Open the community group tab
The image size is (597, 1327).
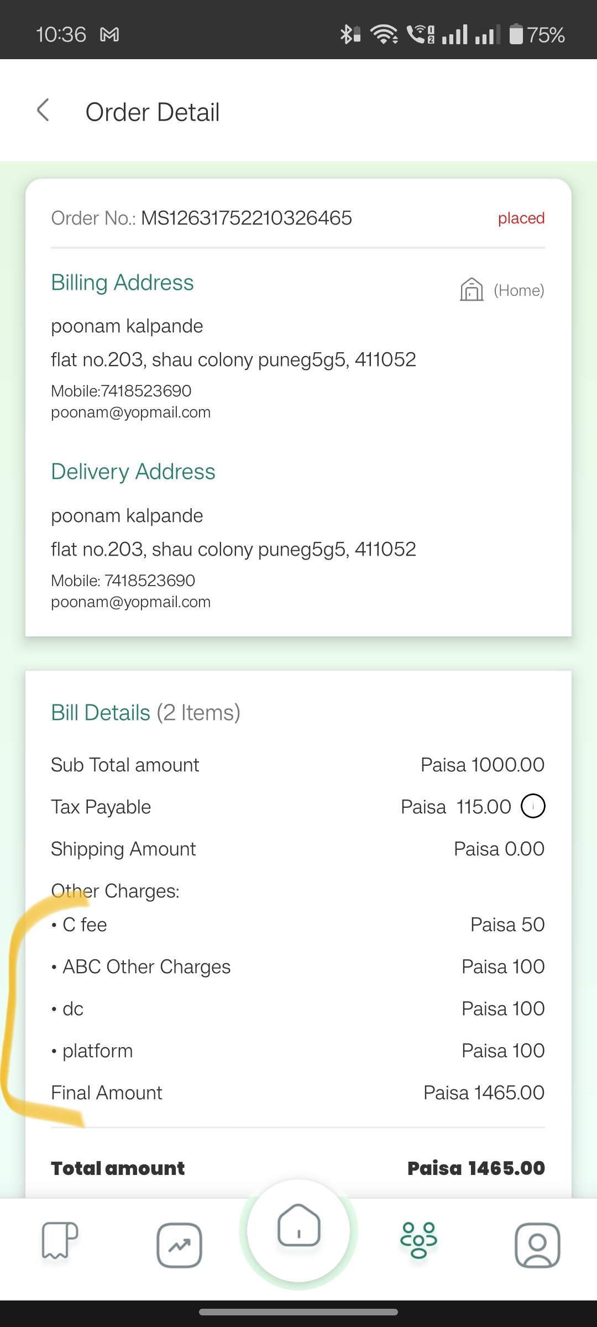click(x=418, y=1240)
